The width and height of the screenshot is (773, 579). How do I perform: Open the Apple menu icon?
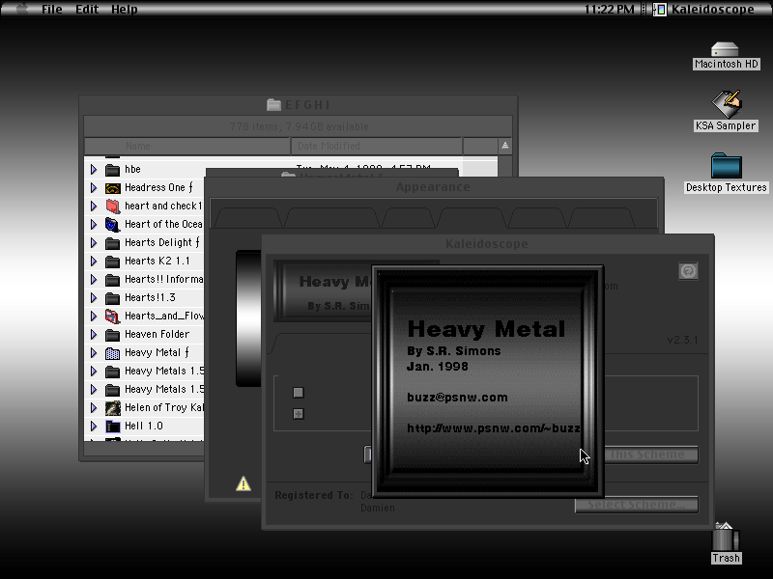(21, 9)
